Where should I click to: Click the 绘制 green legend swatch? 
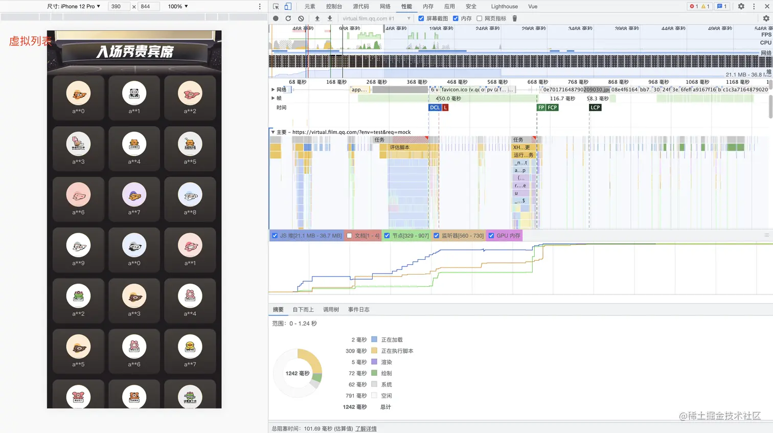point(374,373)
